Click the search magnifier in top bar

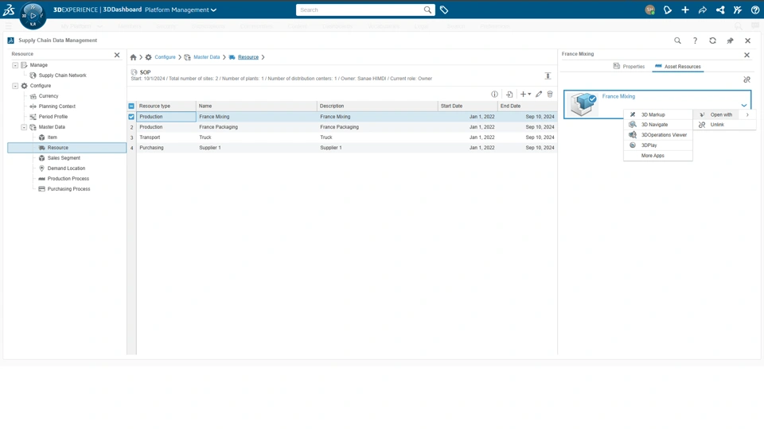427,10
